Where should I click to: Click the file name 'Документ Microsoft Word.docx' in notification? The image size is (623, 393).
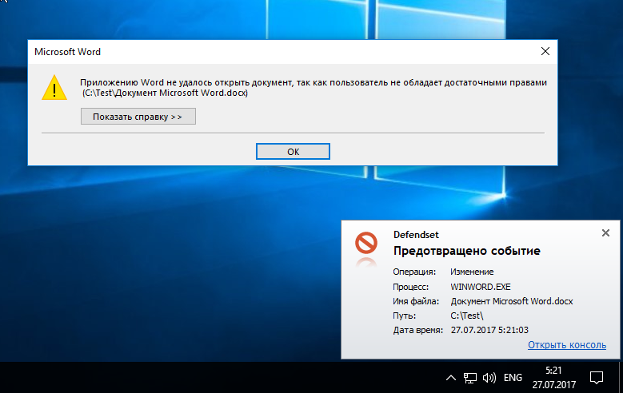[512, 301]
